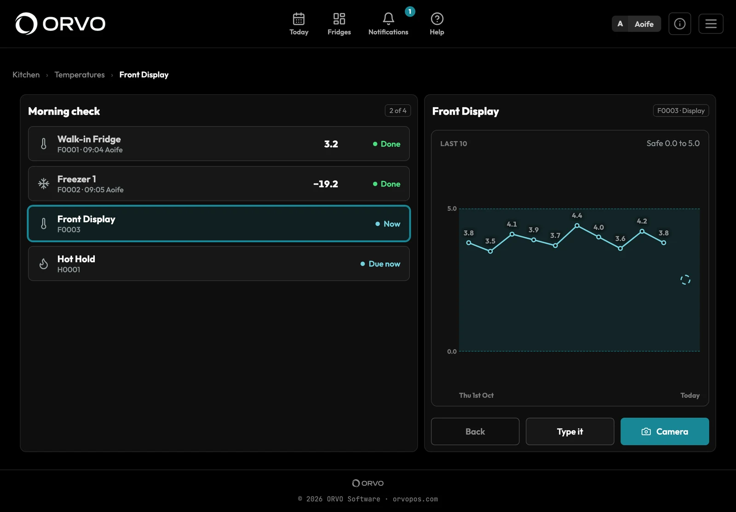Image resolution: width=736 pixels, height=512 pixels.
Task: Click the info circle icon button
Action: (x=680, y=24)
